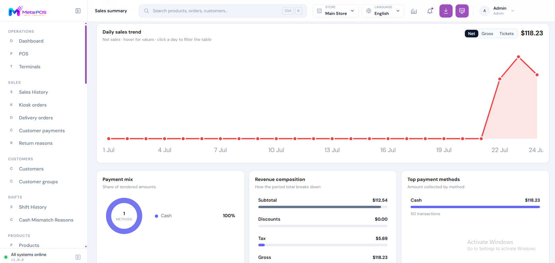Viewport: 555px width, 263px height.
Task: Click the All systems online status
Action: coord(28,255)
